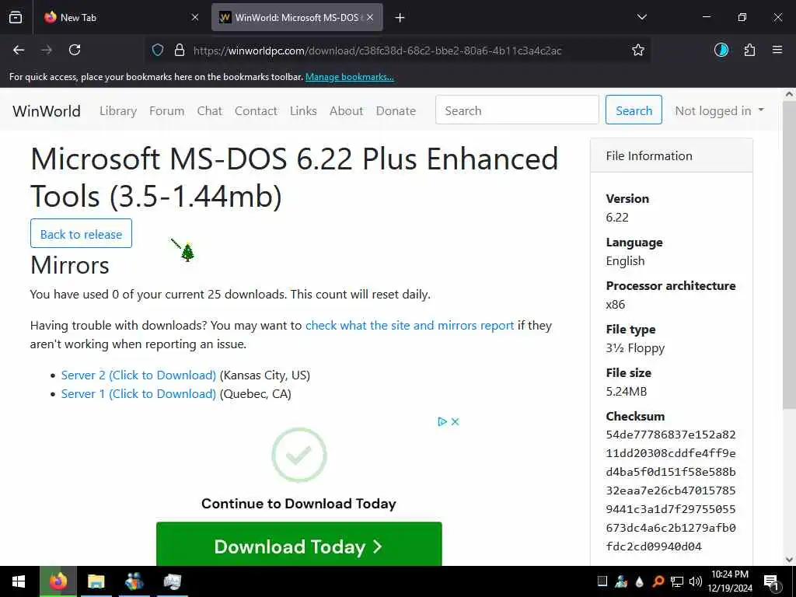796x597 pixels.
Task: Expand the Not logged in dropdown
Action: (719, 110)
